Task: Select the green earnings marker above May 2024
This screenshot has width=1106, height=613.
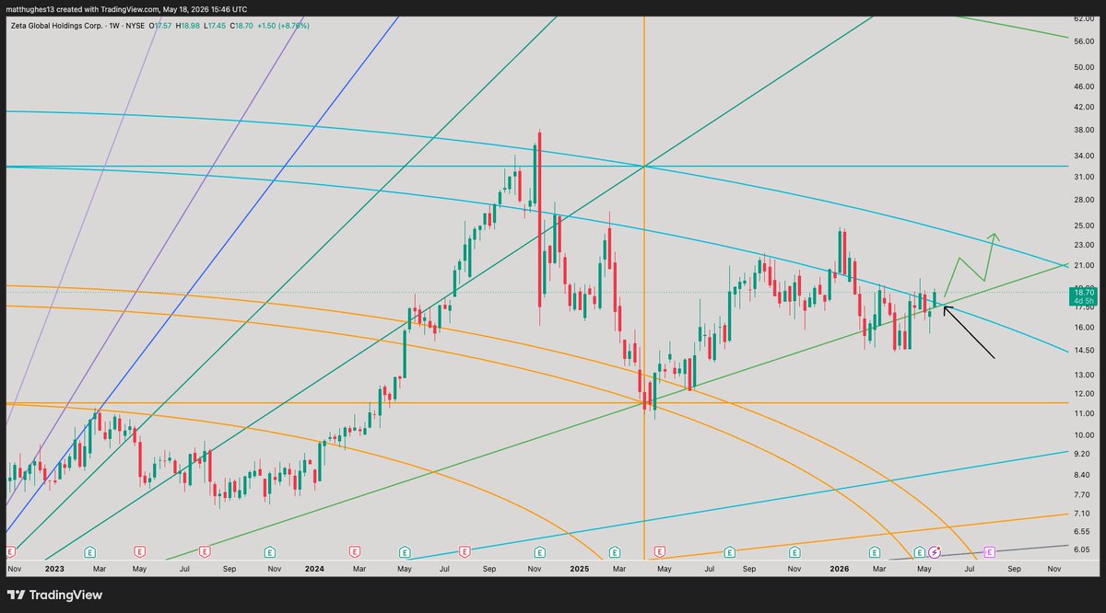Action: [x=404, y=551]
